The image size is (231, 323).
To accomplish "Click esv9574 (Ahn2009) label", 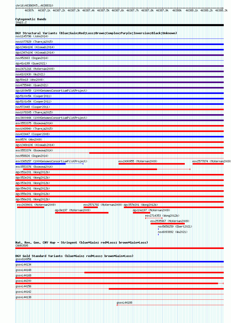I will point(29,140).
